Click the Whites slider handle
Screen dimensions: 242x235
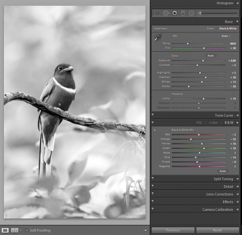202,82
